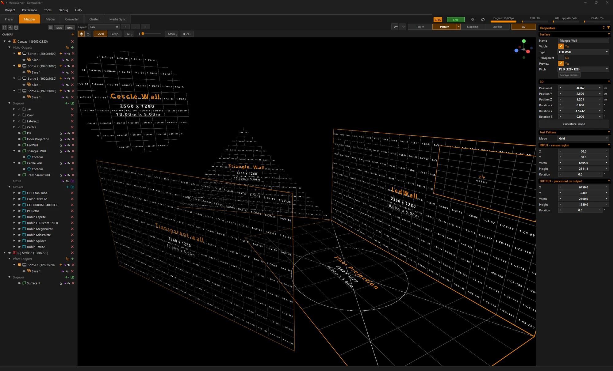Switch to the Media tab
This screenshot has height=371, width=613.
tap(50, 19)
